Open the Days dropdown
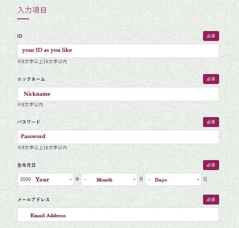239x228 pixels. pos(173,179)
